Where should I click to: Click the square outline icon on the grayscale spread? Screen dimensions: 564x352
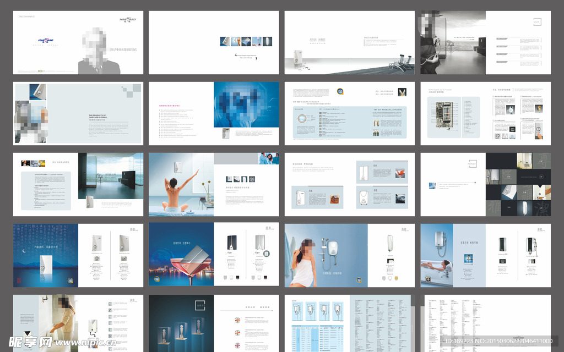pos(538,21)
